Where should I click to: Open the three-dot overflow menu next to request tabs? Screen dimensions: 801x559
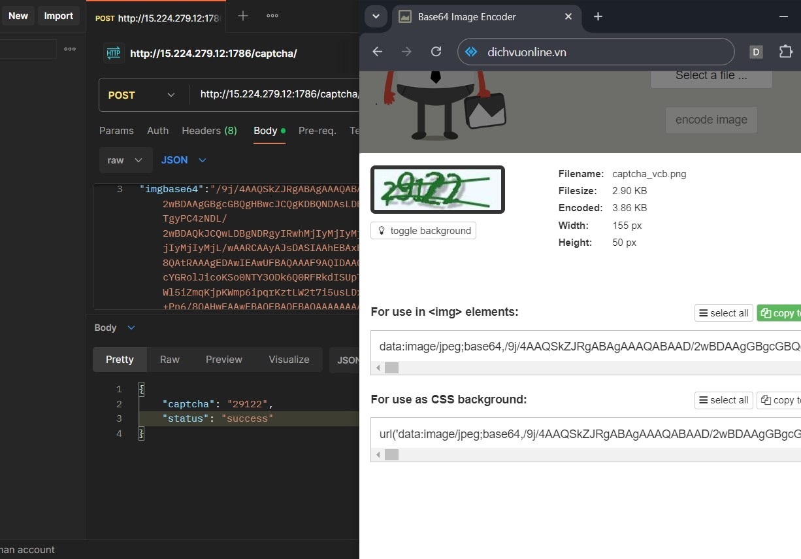(272, 16)
